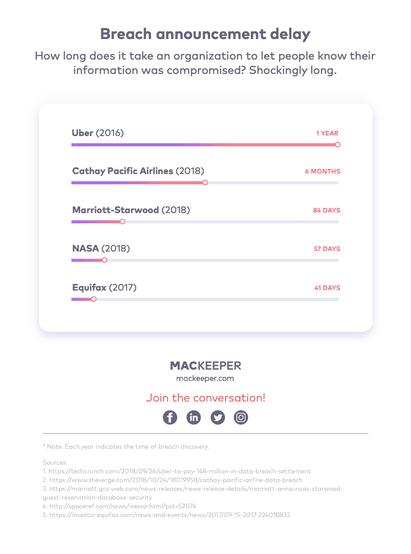Open the investor.equifax.com source link
The width and height of the screenshot is (411, 554).
170,515
